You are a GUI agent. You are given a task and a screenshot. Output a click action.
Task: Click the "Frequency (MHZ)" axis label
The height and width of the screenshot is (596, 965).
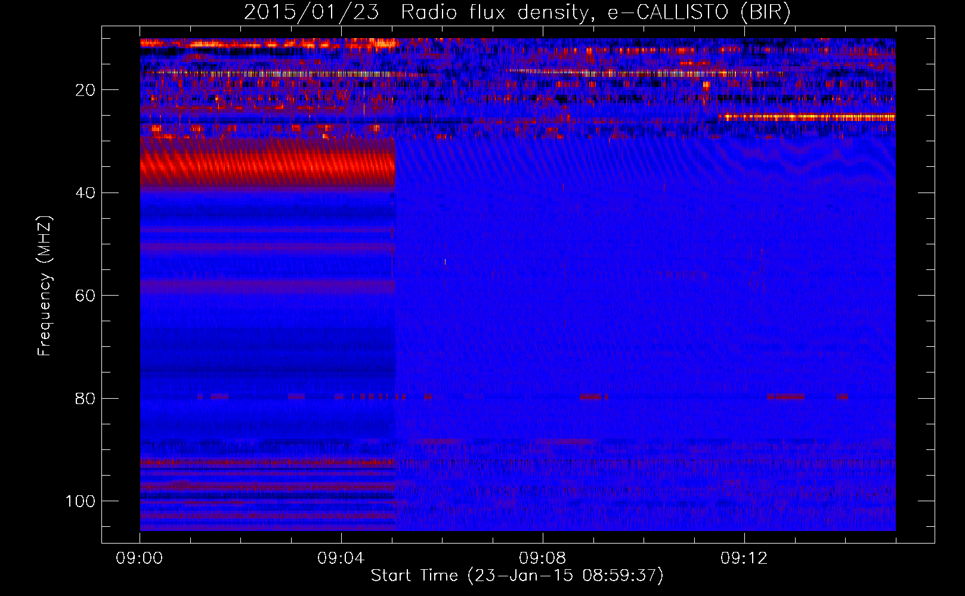pyautogui.click(x=45, y=286)
